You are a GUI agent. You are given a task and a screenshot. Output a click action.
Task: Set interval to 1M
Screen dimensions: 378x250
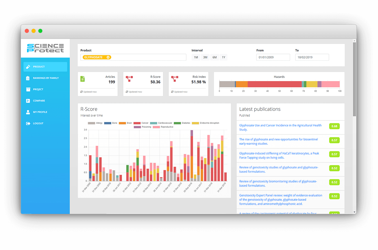pyautogui.click(x=196, y=57)
